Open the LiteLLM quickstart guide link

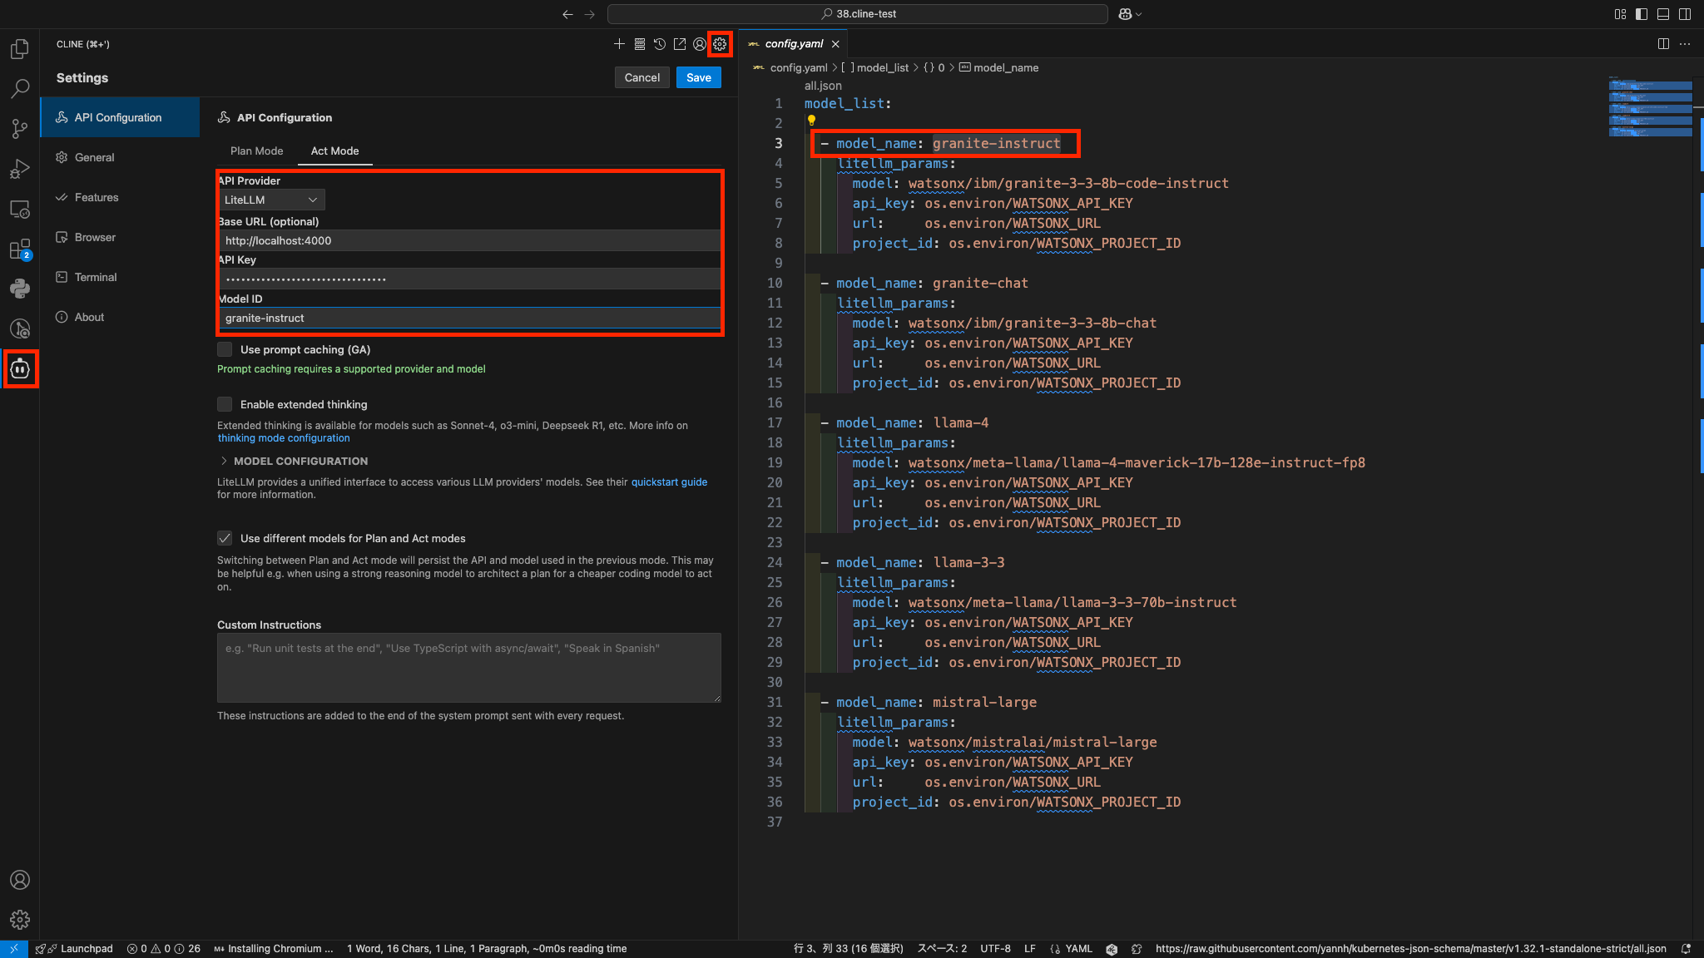[669, 481]
